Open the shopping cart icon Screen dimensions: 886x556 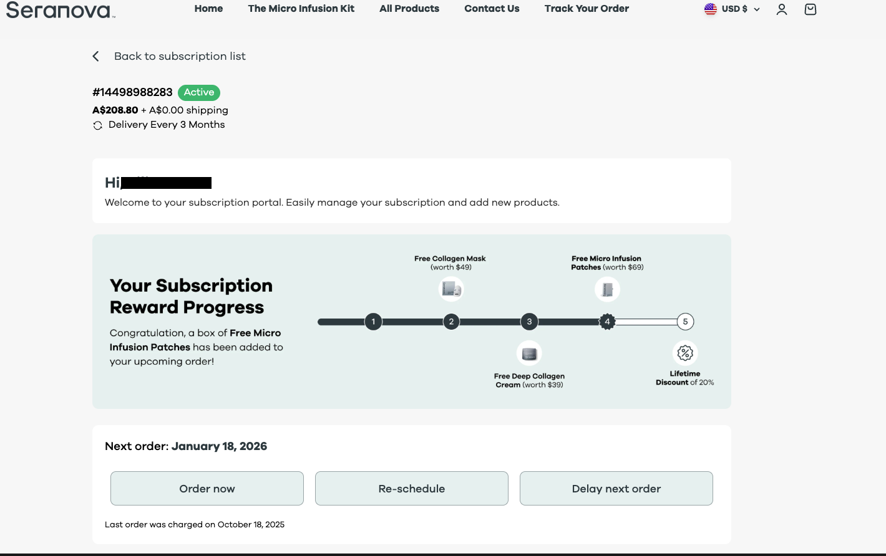811,9
